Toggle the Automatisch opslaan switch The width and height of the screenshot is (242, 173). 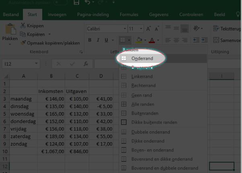[60, 2]
